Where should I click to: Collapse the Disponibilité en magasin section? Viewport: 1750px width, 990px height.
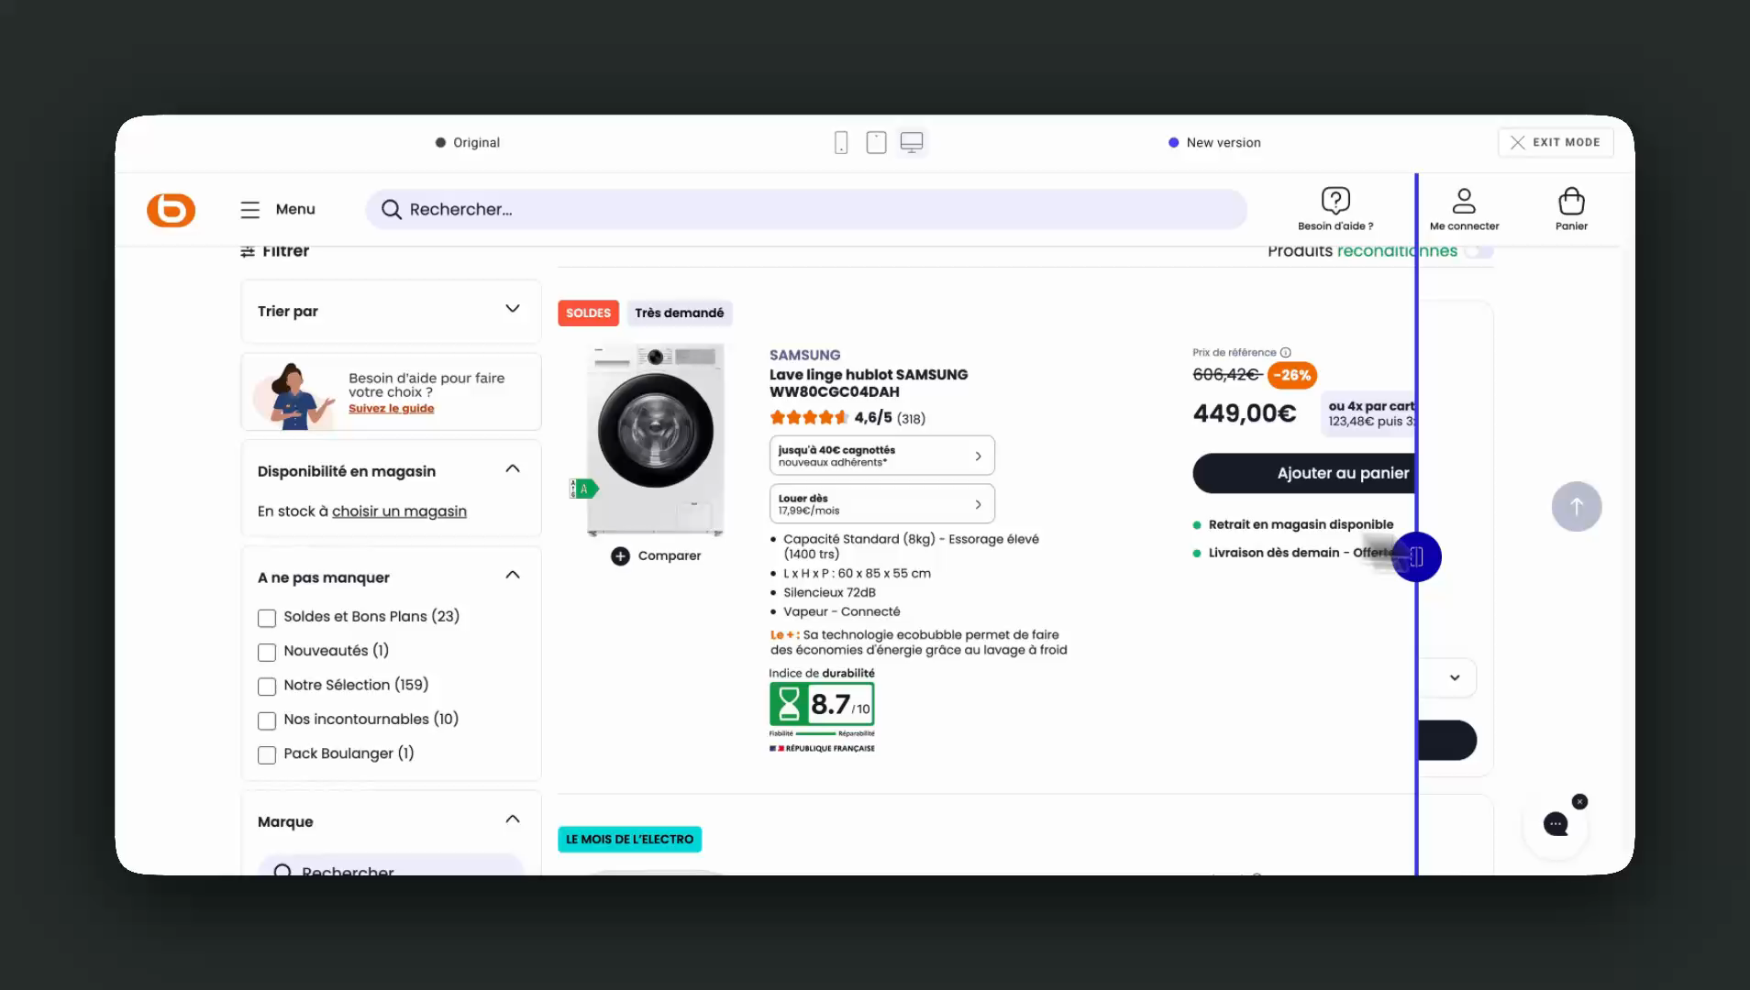(x=513, y=469)
